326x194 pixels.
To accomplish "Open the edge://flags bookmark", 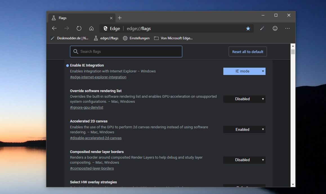I will (x=106, y=38).
